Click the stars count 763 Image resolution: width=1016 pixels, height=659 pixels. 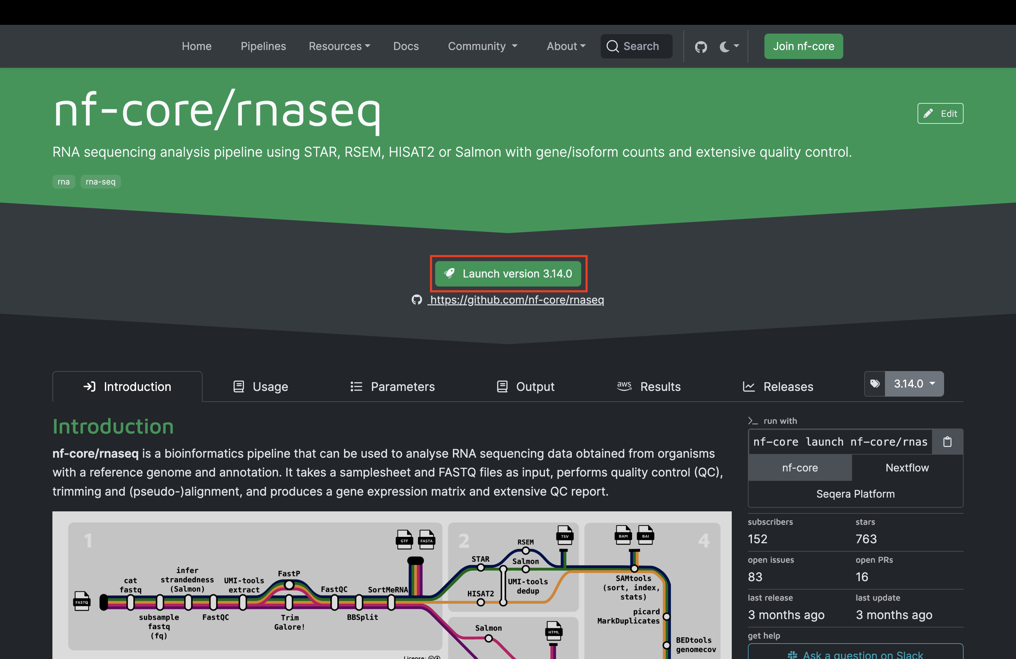pos(866,539)
